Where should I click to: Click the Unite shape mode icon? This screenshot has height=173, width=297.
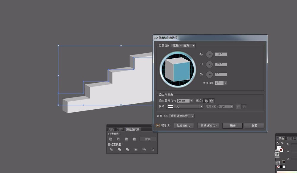[x=110, y=139]
